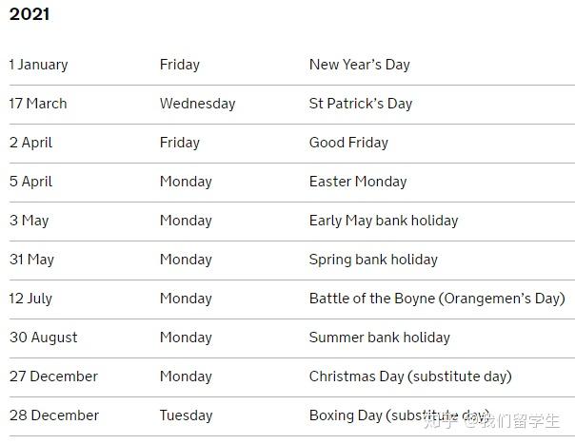The height and width of the screenshot is (444, 575).
Task: Click the Tuesday cell for 28 December
Action: click(x=186, y=415)
